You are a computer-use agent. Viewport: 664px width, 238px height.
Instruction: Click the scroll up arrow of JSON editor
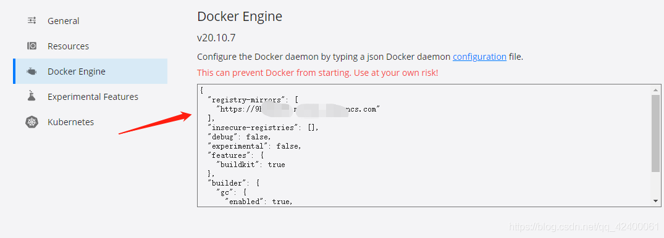[655, 89]
